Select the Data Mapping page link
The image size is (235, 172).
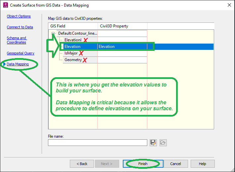(18, 64)
